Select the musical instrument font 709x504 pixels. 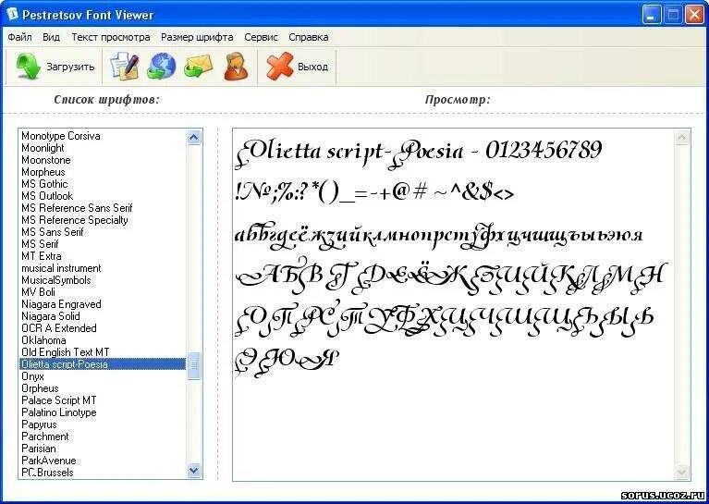pyautogui.click(x=103, y=268)
